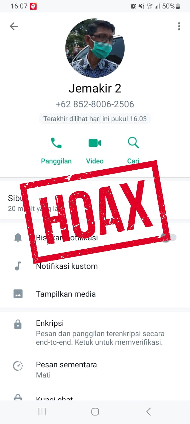Tap the bell mute notifications icon
This screenshot has width=190, height=424.
point(18,237)
